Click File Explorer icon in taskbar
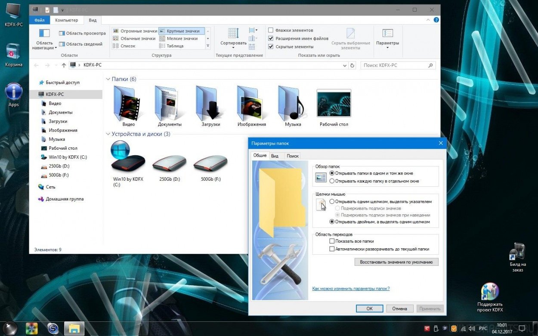 (x=74, y=328)
